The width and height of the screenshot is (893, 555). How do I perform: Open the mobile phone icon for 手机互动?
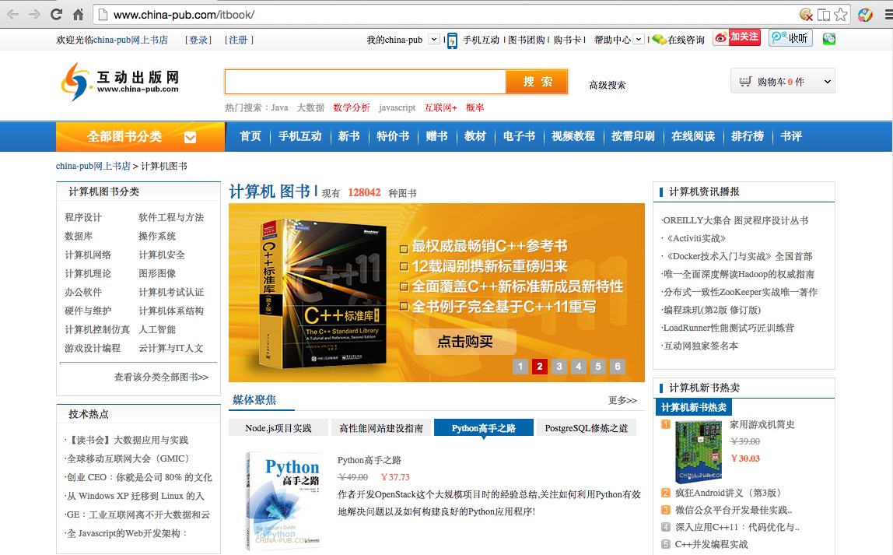(x=452, y=40)
